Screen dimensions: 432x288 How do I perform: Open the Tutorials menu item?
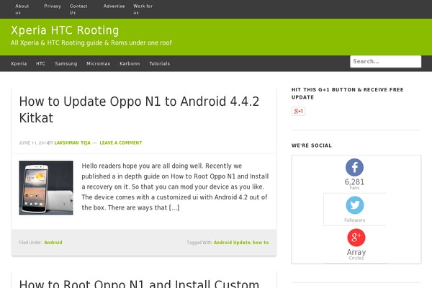[160, 63]
